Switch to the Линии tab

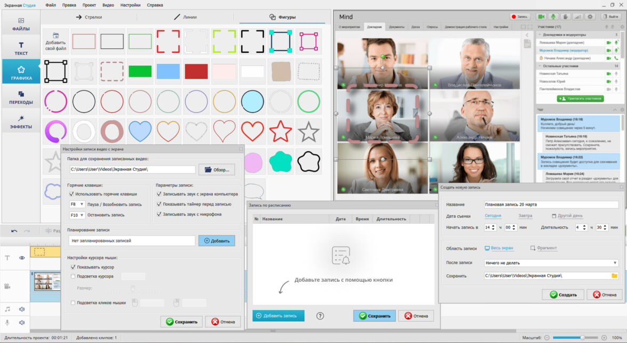point(186,17)
